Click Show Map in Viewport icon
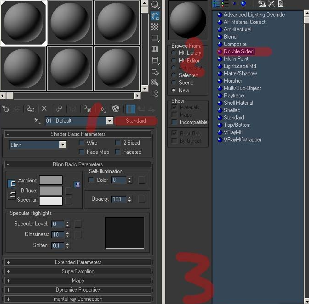 [116, 109]
